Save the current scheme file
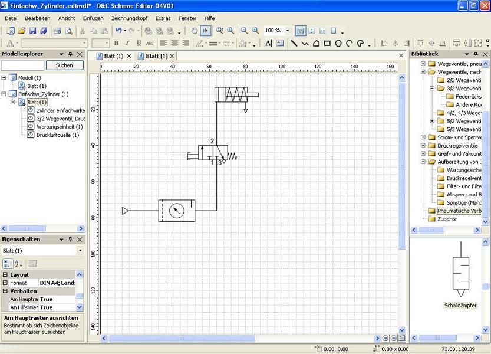The height and width of the screenshot is (354, 491). tap(32, 31)
